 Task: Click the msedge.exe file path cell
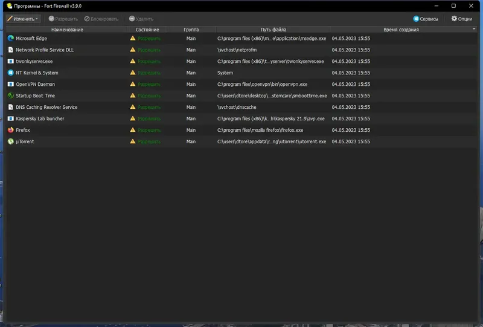(272, 39)
